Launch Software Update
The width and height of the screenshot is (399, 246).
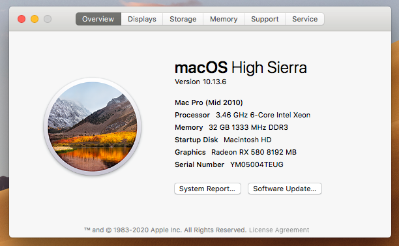285,189
